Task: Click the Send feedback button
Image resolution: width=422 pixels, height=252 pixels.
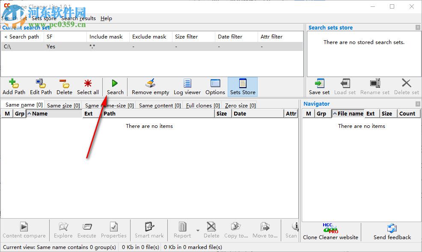Action: pos(392,232)
